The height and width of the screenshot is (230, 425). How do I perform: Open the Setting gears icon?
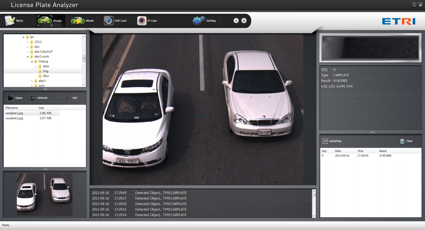[x=198, y=21]
